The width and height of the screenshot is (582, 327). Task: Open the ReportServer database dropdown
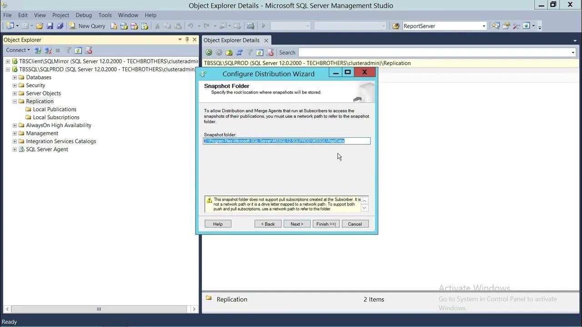click(x=484, y=26)
